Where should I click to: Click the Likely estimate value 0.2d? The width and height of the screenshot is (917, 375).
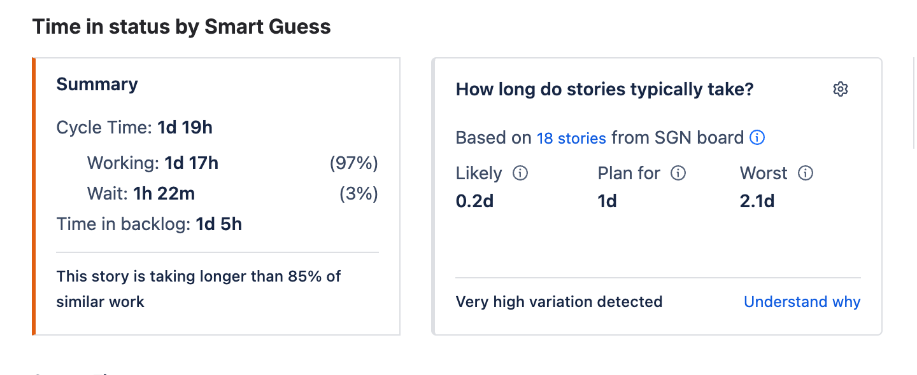coord(474,201)
